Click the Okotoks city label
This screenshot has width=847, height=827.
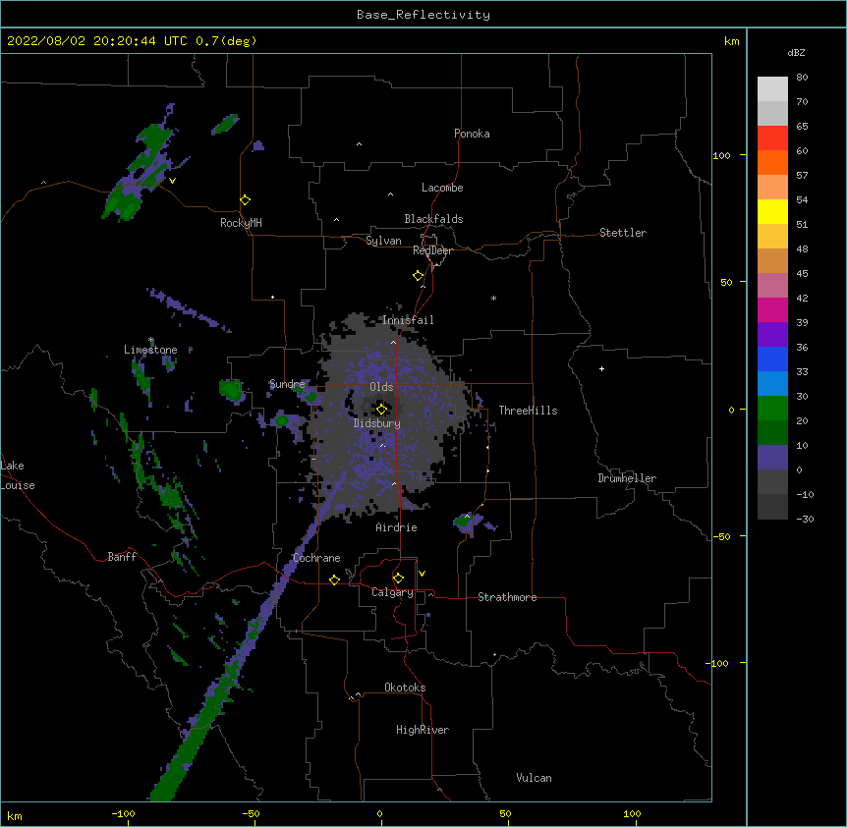[x=405, y=688]
